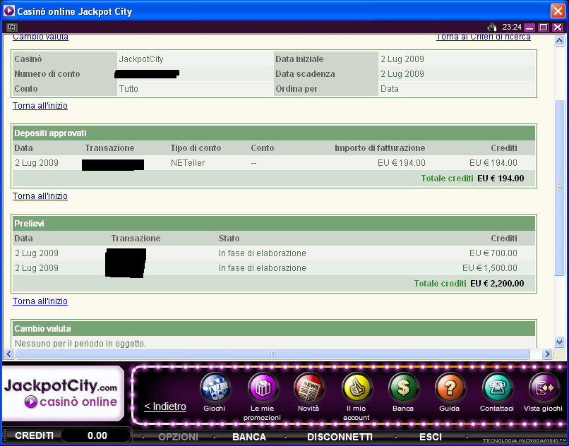Click the Data iniziale value 2 Lug 2009

tap(402, 59)
